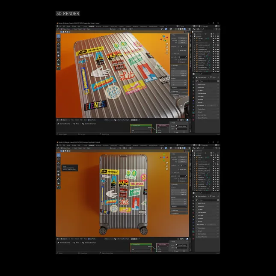Screen dimensions: 276x276
Task: Switch to UV Editing workspace tab in lower window
Action: 106,145
